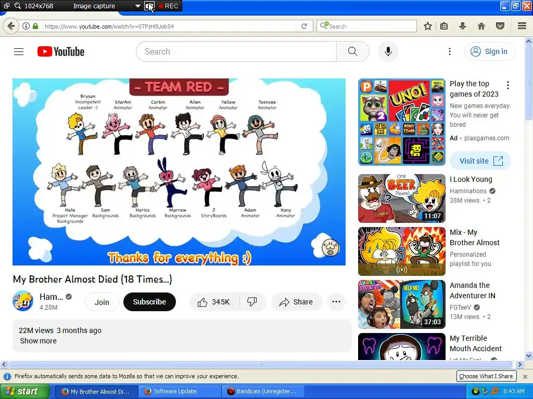Open Bandicam capture mode dropdown arrow
533x399 pixels.
(x=137, y=6)
